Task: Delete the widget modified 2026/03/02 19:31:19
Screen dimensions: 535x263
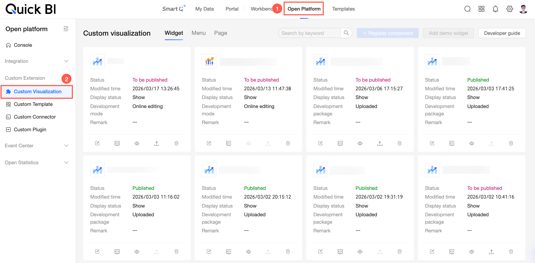Action: coord(400,251)
